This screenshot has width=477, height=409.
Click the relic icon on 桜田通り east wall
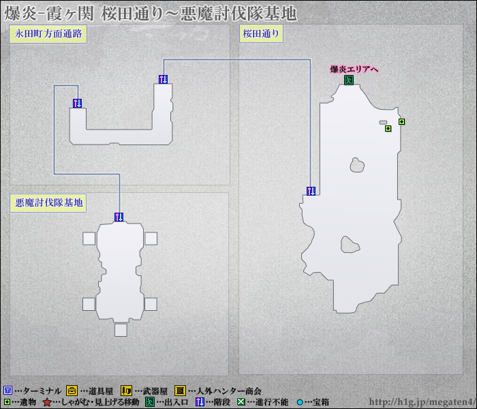(401, 122)
